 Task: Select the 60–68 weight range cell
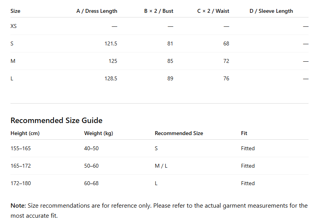[x=91, y=183]
